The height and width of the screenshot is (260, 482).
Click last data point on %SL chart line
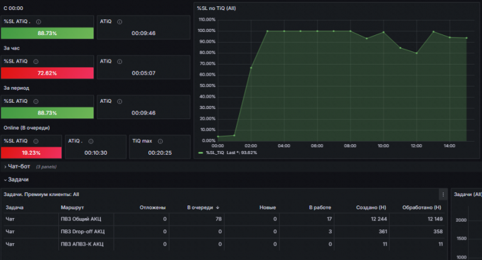(466, 38)
